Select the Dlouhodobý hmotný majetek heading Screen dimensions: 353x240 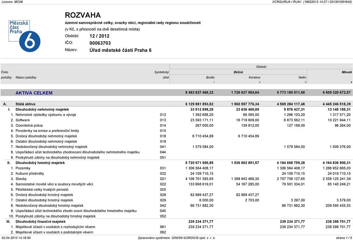pyautogui.click(x=40, y=163)
